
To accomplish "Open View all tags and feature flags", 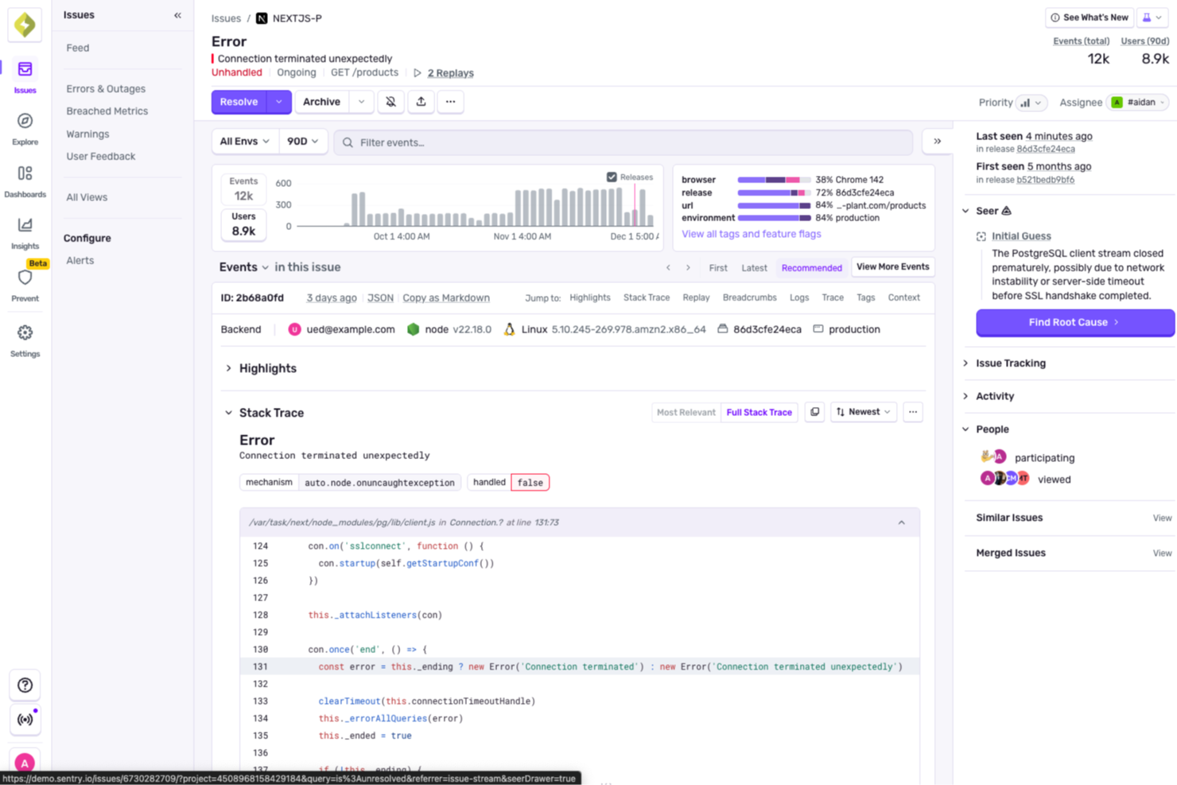I will [x=751, y=234].
